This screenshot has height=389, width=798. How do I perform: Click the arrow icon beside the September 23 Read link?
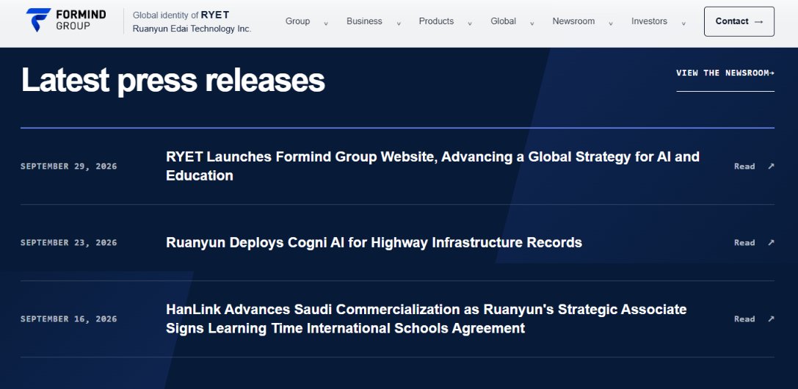pyautogui.click(x=771, y=242)
